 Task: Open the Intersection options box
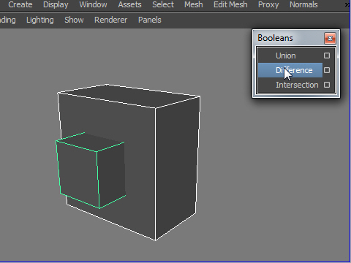coord(327,85)
